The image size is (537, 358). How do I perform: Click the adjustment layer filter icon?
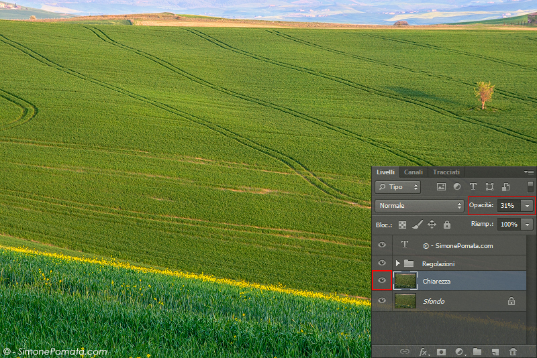[x=457, y=187]
